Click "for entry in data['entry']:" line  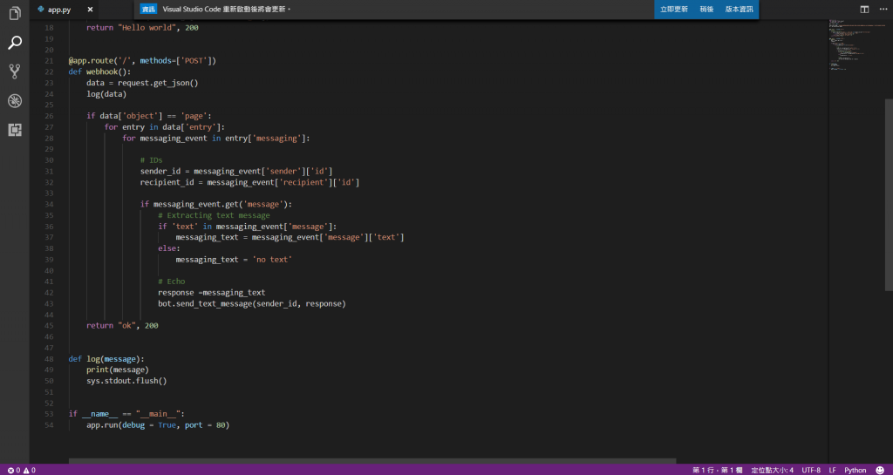[x=165, y=127]
